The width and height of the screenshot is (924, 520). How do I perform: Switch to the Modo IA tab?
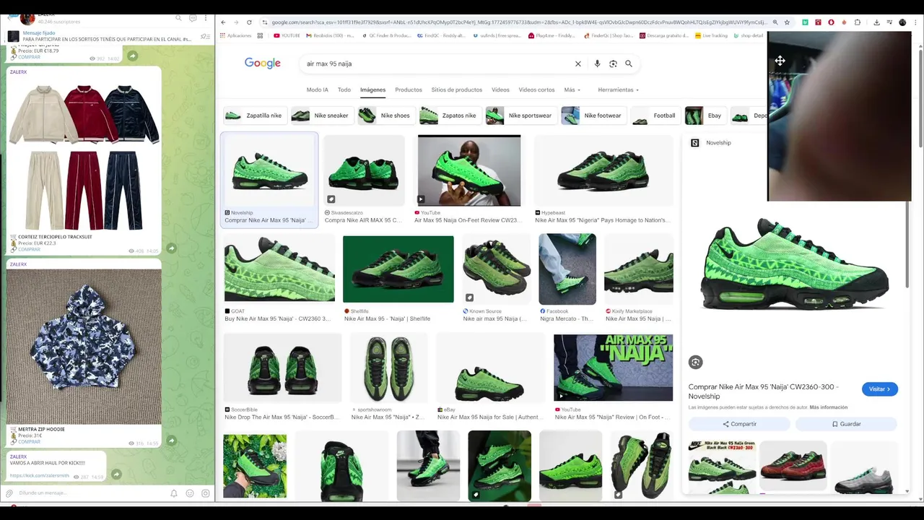coord(317,90)
